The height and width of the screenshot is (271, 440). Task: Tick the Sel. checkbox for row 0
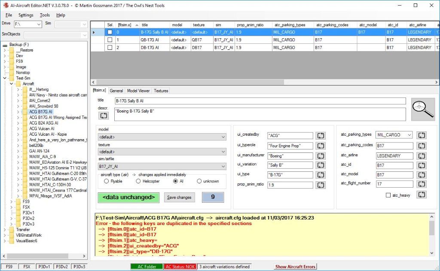click(110, 32)
